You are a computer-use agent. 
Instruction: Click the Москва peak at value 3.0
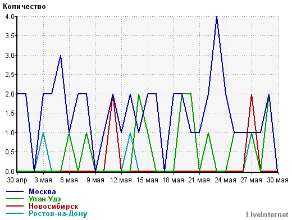[x=61, y=56]
